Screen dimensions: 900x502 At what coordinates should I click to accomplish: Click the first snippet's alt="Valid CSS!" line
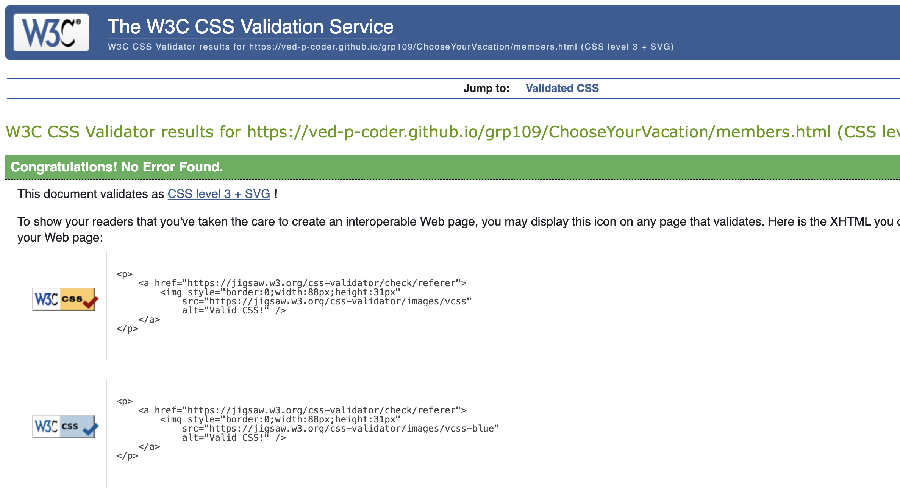pyautogui.click(x=234, y=310)
